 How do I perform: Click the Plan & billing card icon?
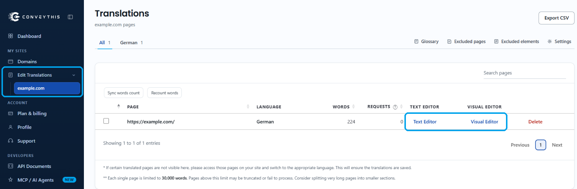10,113
